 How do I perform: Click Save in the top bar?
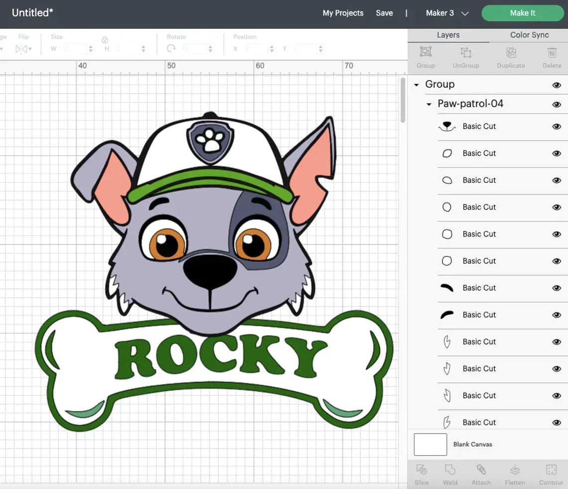pos(384,13)
